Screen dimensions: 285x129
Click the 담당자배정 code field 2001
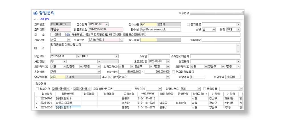pos(58,77)
